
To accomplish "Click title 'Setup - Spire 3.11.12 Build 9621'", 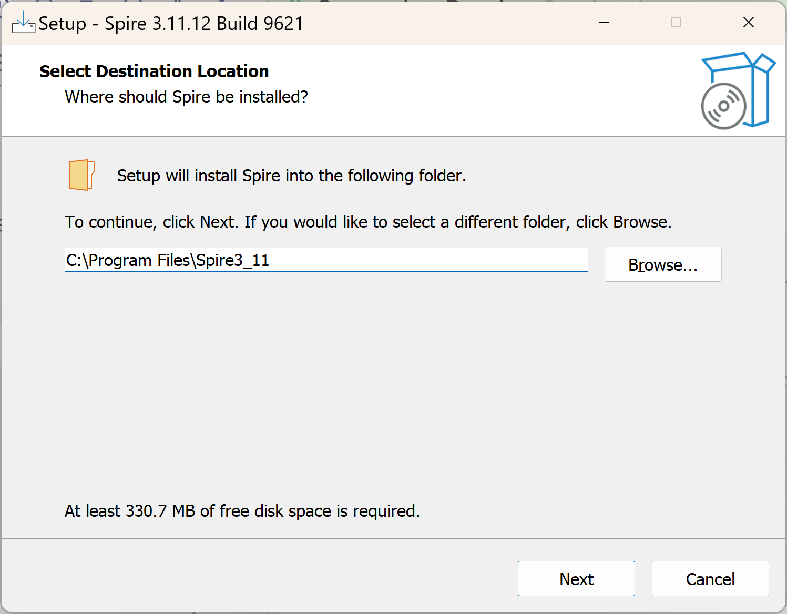I will pos(171,24).
